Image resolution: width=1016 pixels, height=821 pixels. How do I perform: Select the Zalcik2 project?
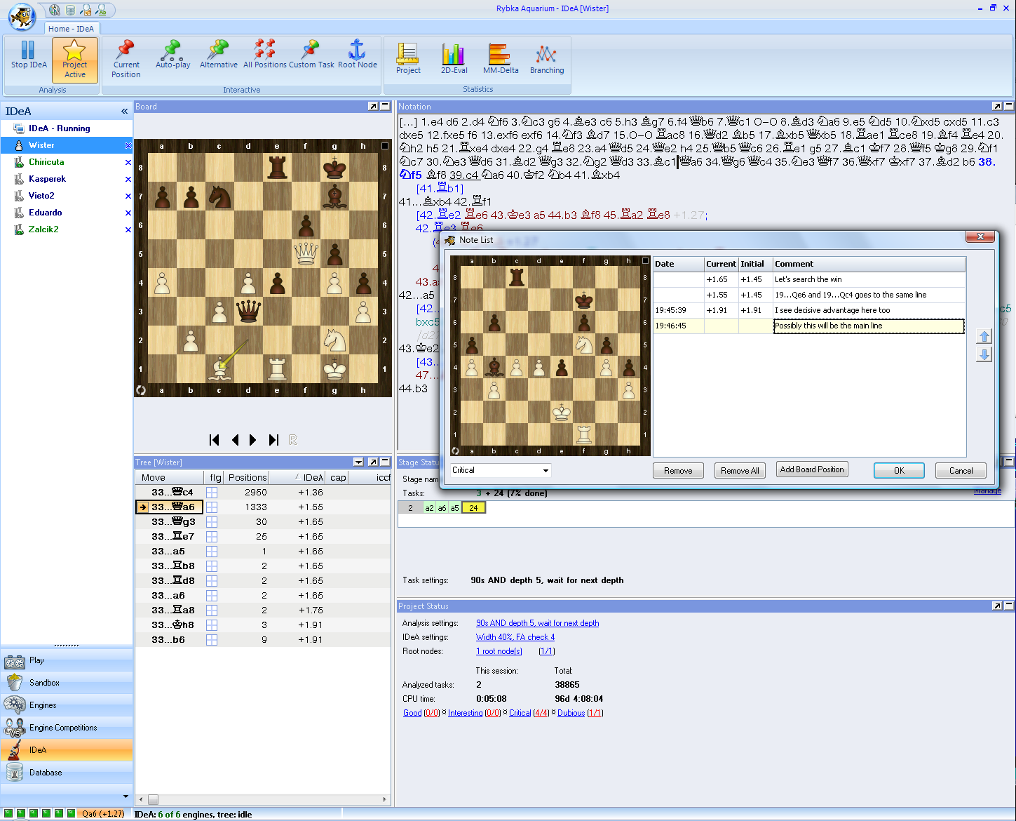click(x=43, y=229)
